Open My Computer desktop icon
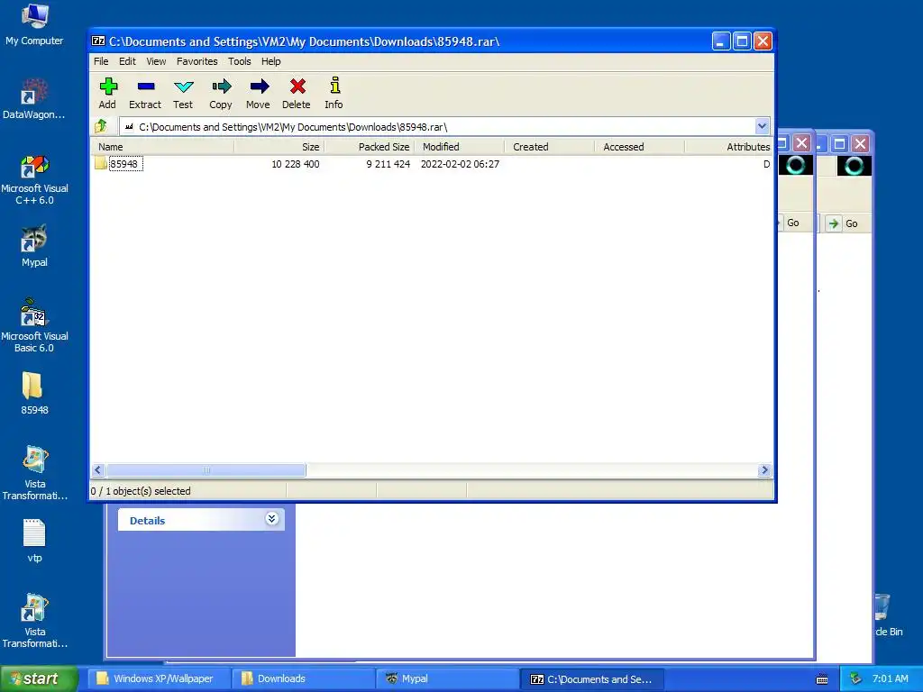This screenshot has height=692, width=923. pos(34,24)
